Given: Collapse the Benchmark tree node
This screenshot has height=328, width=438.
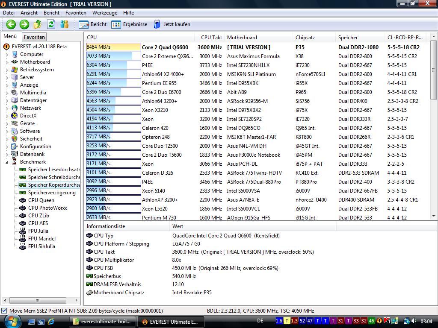Looking at the screenshot, I should pyautogui.click(x=7, y=162).
